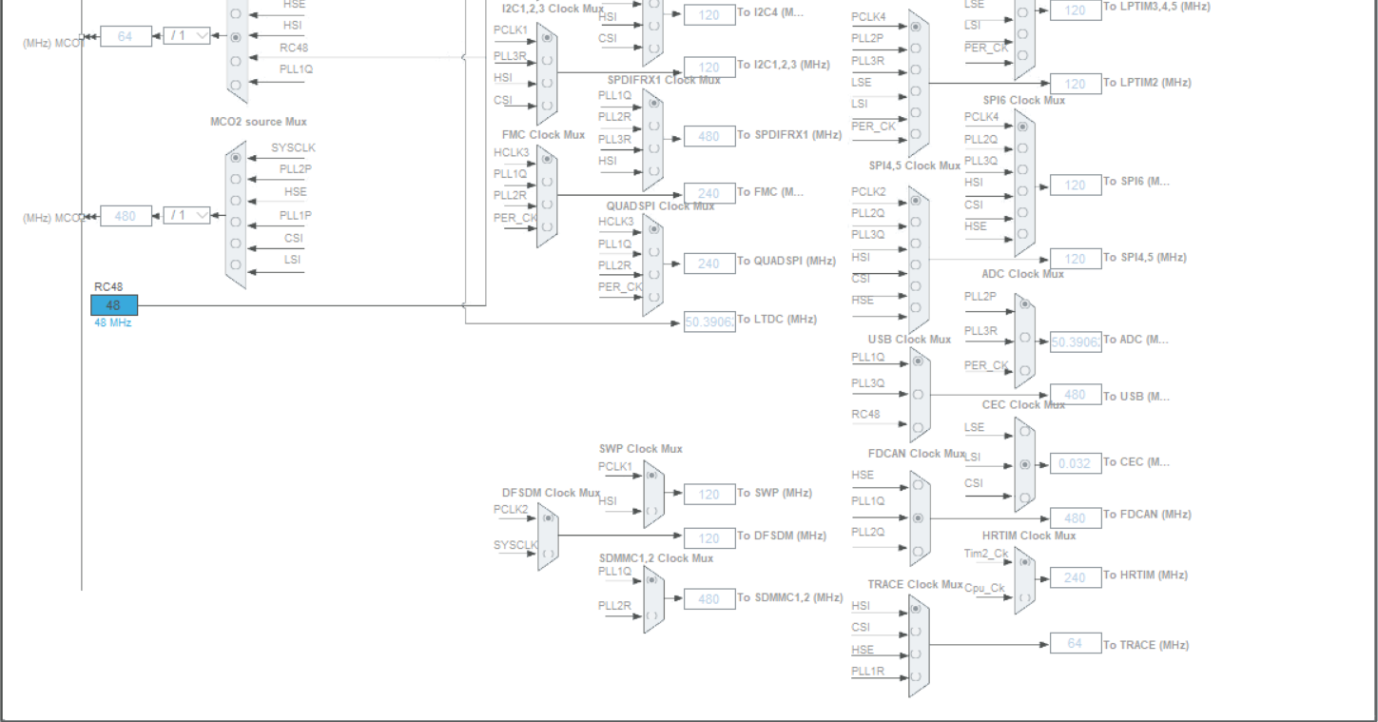Select PLL1Q in SDMMC1,2 Clock Mux
The width and height of the screenshot is (1378, 722).
click(x=651, y=580)
